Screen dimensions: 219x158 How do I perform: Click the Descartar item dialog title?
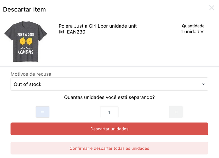[x=25, y=9]
